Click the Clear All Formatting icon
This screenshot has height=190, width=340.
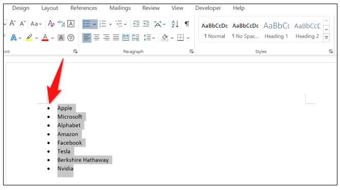(51, 24)
